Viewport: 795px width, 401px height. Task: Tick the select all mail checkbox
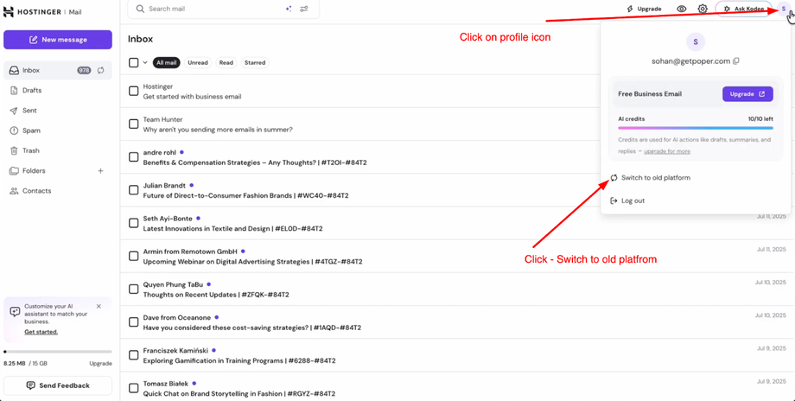pyautogui.click(x=133, y=63)
